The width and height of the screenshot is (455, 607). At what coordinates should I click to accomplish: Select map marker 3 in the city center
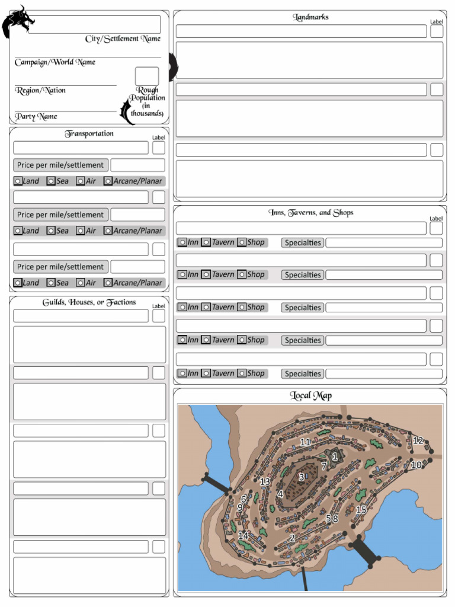point(301,477)
